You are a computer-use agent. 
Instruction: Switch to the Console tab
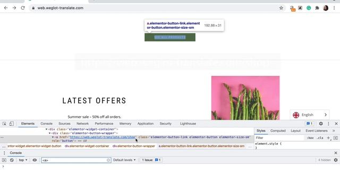[x=46, y=124]
